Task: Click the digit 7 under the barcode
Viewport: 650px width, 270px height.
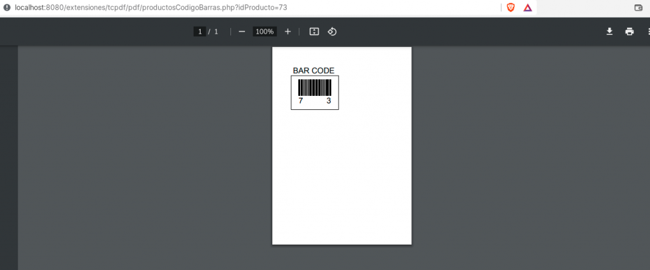Action: click(x=301, y=101)
